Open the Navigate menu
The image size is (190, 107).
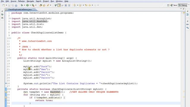[x=30, y=1]
